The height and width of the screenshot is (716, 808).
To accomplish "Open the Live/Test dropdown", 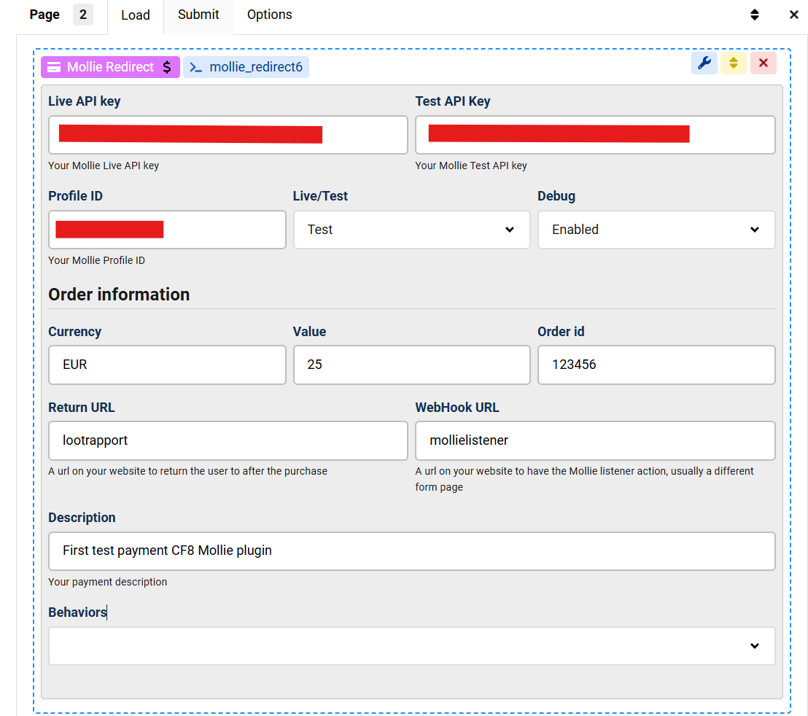I will [411, 230].
